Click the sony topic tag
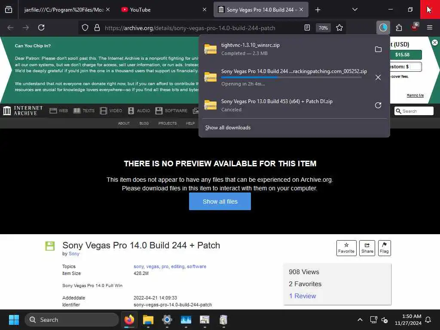Screen dimensions: 440x330 click(x=139, y=266)
